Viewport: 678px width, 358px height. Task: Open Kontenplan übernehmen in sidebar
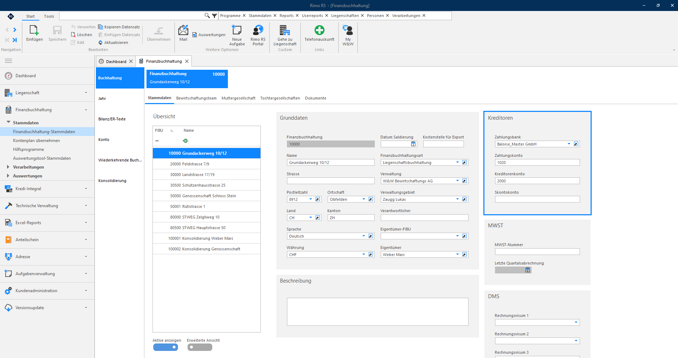[36, 141]
